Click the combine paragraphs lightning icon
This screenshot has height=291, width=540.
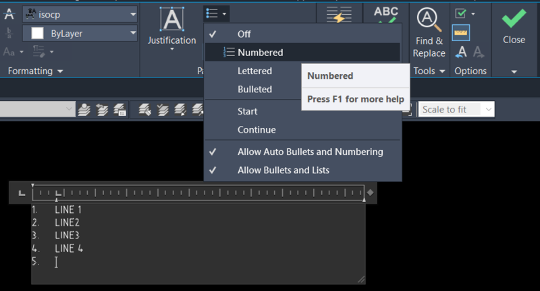pyautogui.click(x=339, y=15)
